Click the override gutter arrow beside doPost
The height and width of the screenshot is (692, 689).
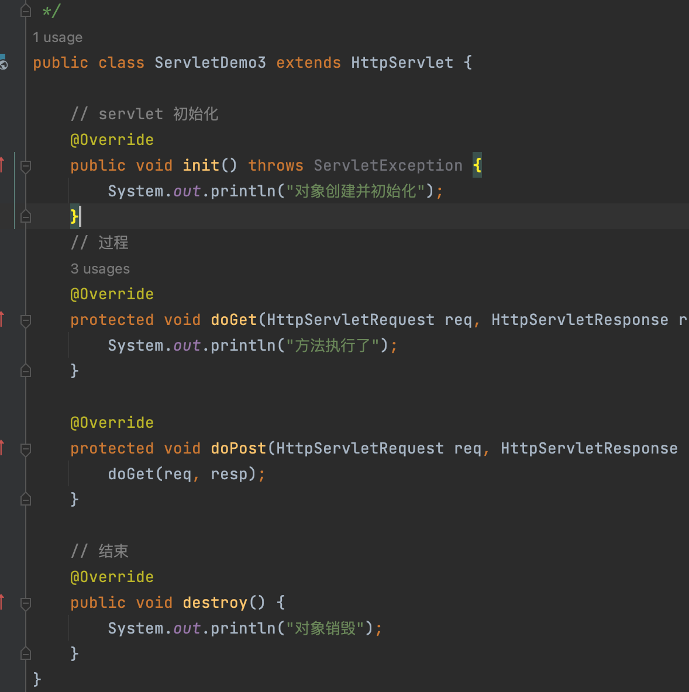click(x=2, y=448)
